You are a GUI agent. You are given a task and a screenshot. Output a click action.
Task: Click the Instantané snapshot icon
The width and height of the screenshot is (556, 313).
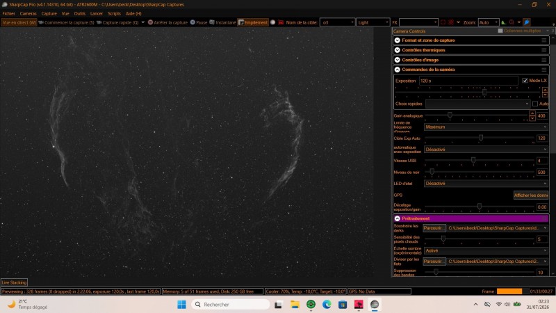[212, 22]
